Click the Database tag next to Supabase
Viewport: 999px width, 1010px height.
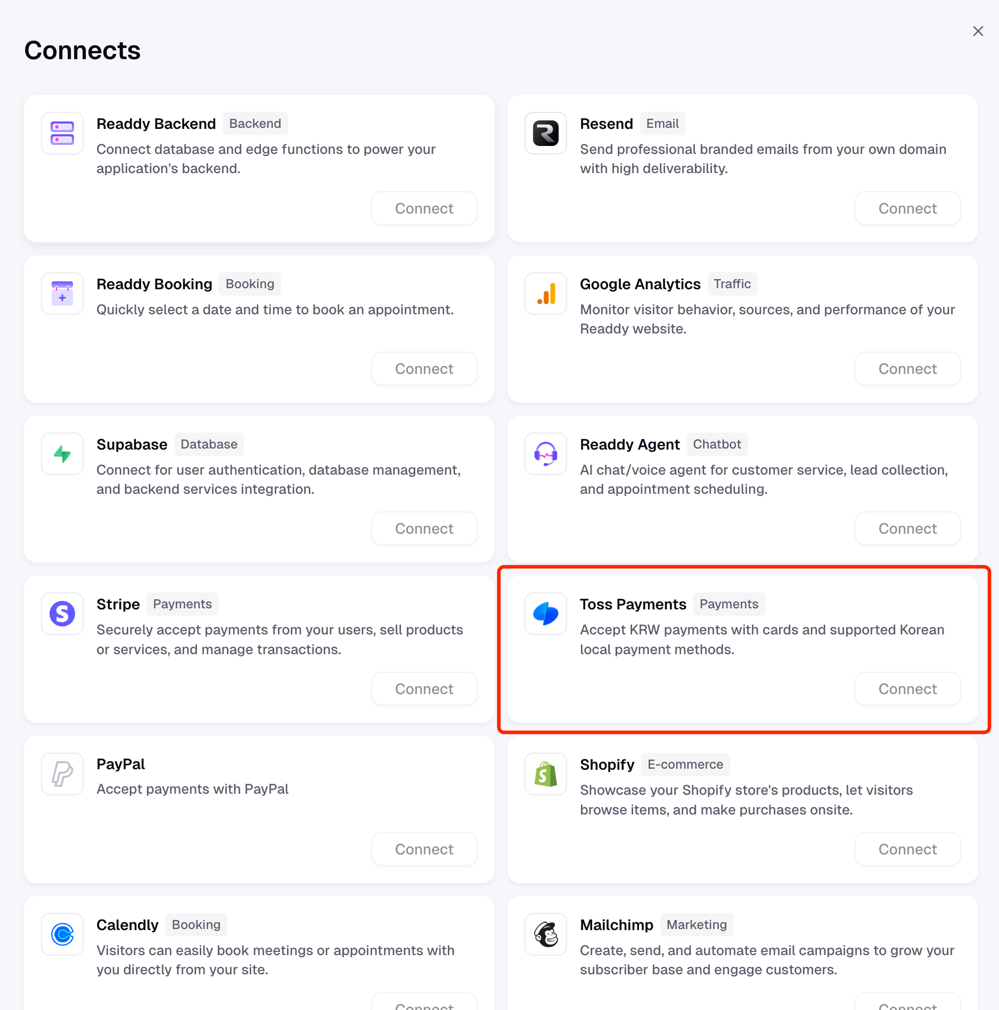209,444
